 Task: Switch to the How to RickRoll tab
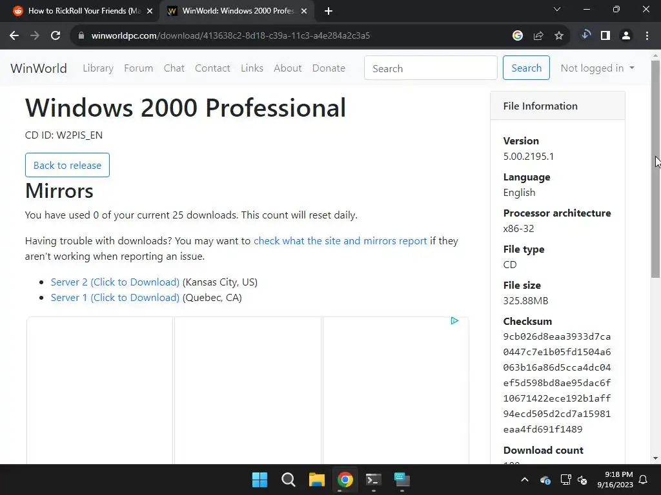pos(85,11)
